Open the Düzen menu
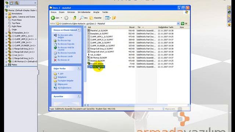Image resolution: width=235 pixels, height=132 pixels. 62,12
